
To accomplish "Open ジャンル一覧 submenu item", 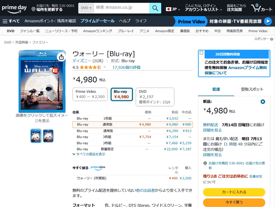I will (x=30, y=31).
